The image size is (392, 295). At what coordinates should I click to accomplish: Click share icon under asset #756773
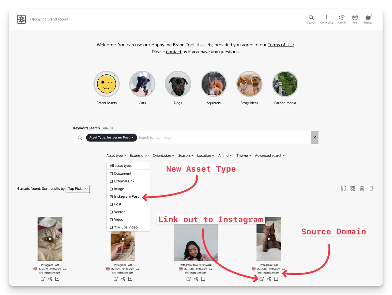coord(50,279)
